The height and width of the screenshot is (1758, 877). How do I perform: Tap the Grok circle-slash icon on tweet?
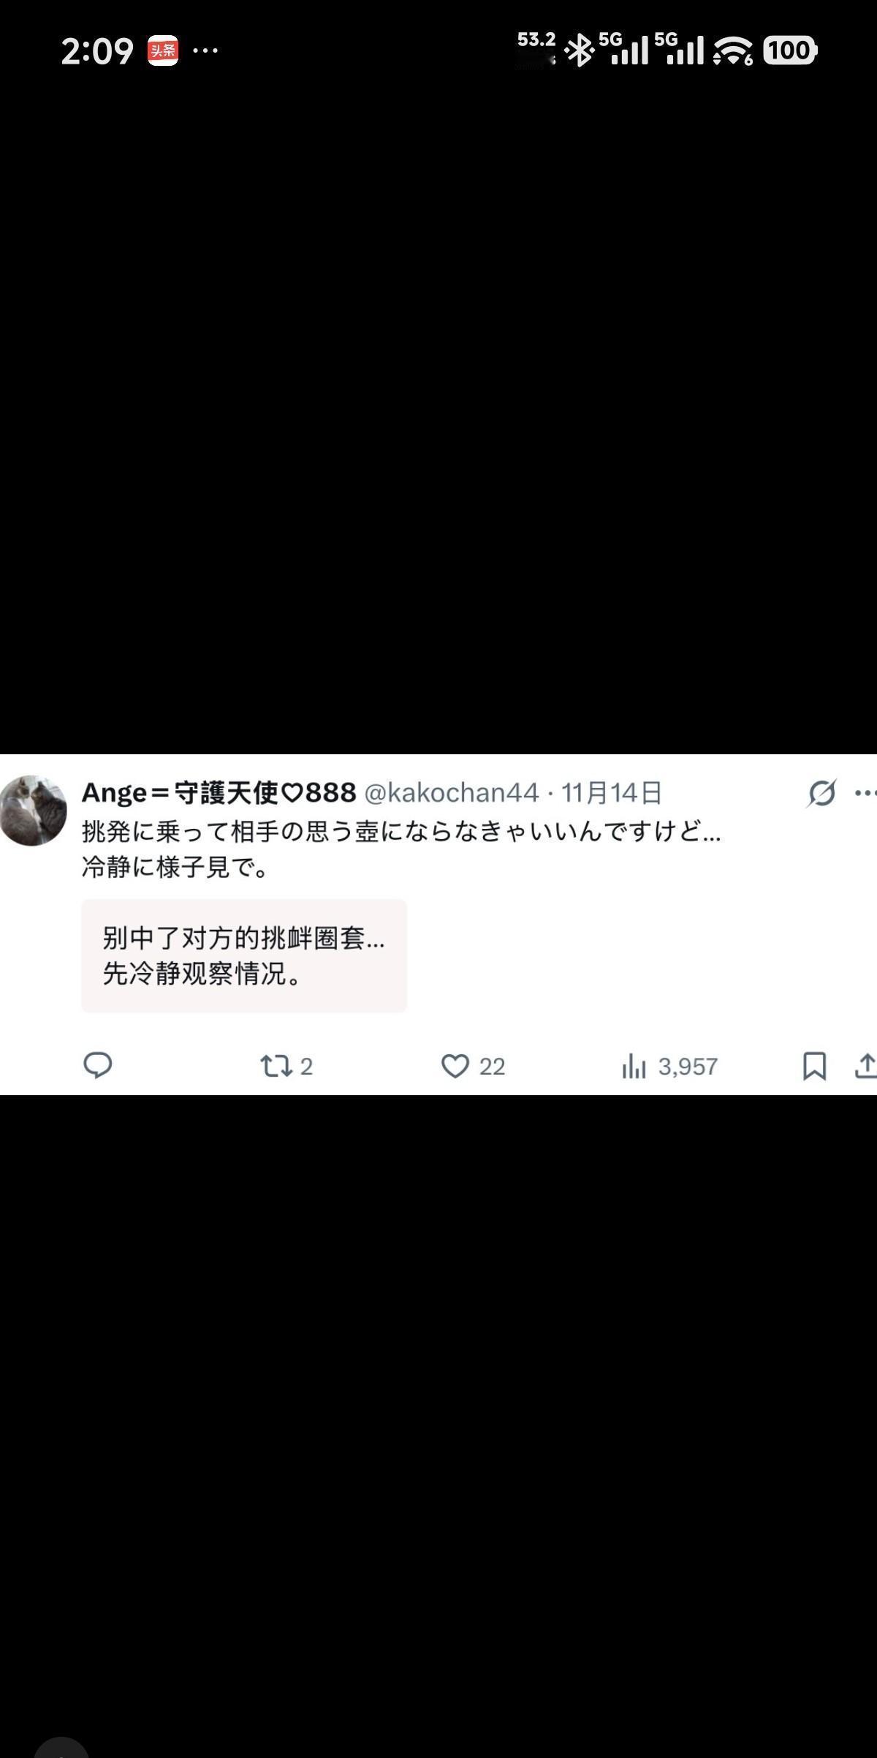(821, 793)
